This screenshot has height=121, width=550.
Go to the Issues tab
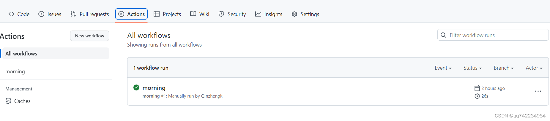pos(50,14)
